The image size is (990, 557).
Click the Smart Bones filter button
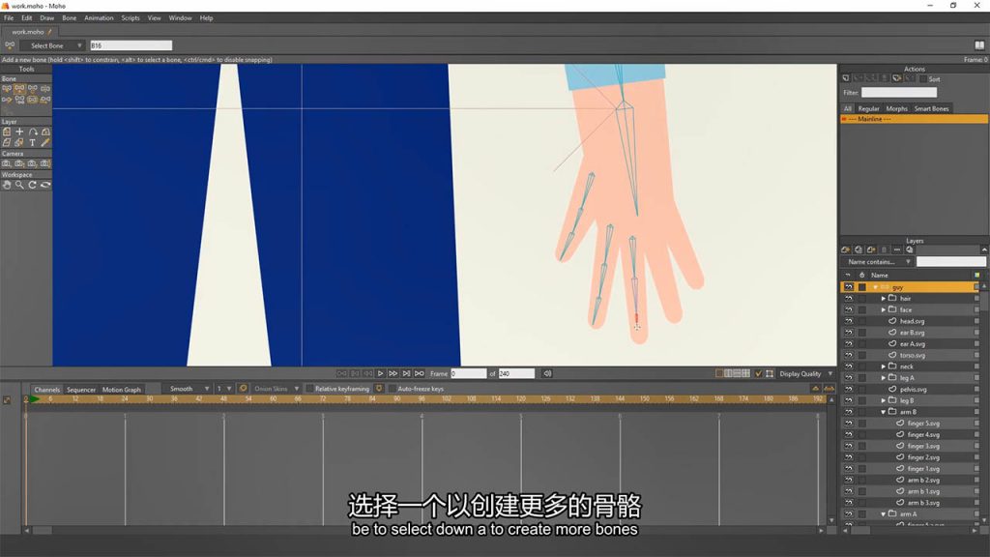point(931,108)
